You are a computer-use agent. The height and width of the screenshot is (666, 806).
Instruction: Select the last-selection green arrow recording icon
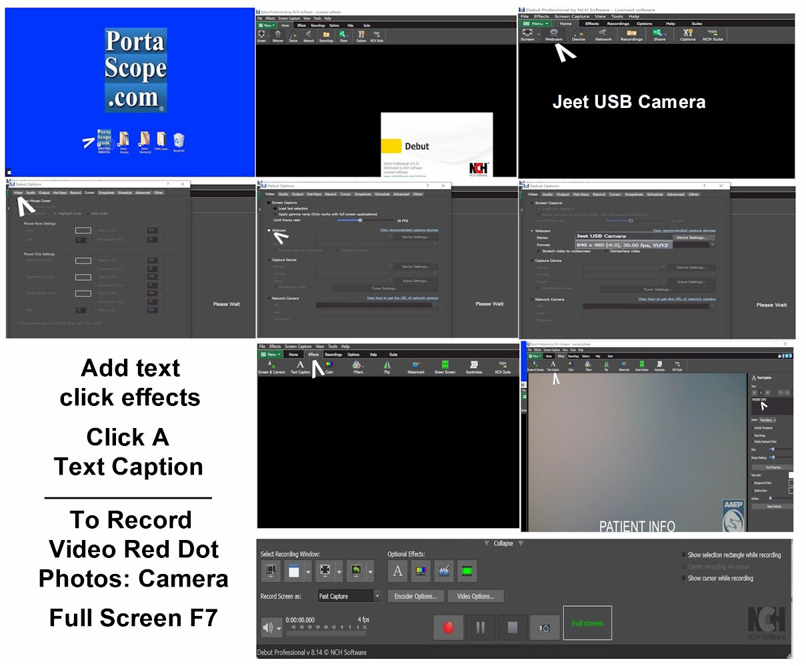click(x=357, y=571)
